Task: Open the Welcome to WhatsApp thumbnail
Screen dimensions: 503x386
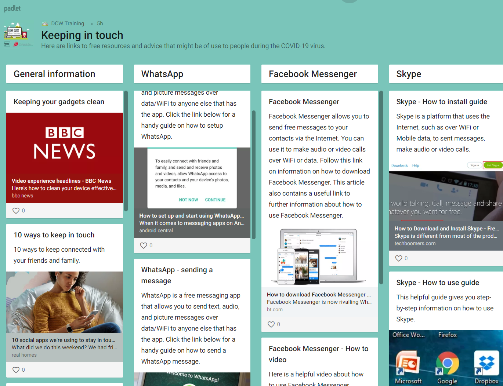Action: click(x=192, y=379)
